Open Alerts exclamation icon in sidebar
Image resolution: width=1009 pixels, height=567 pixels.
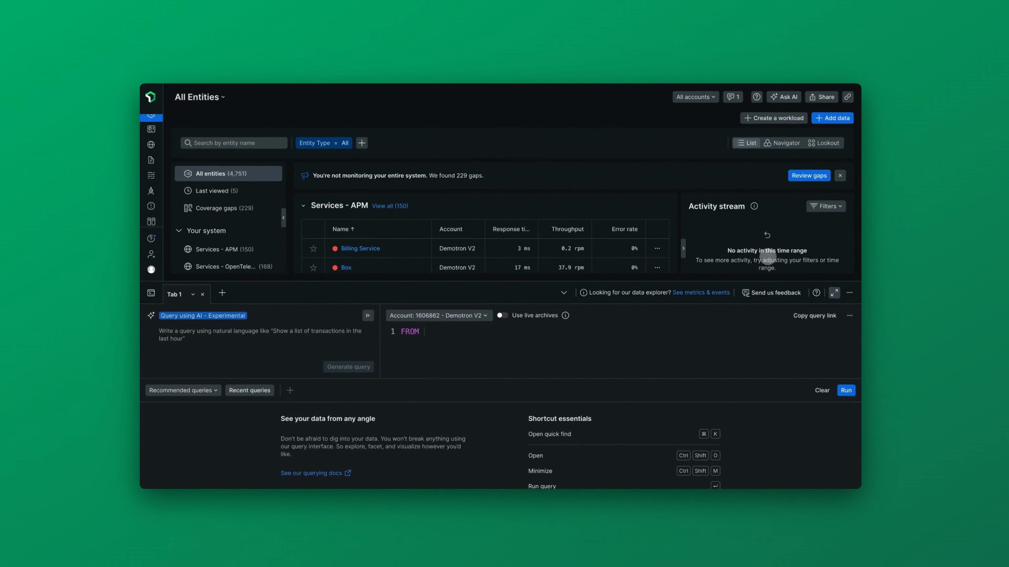151,206
